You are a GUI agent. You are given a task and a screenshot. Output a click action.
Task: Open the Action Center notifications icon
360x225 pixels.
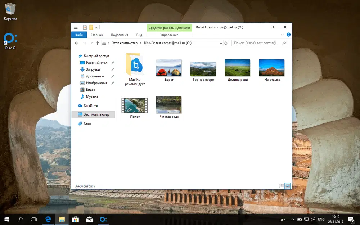(x=351, y=220)
